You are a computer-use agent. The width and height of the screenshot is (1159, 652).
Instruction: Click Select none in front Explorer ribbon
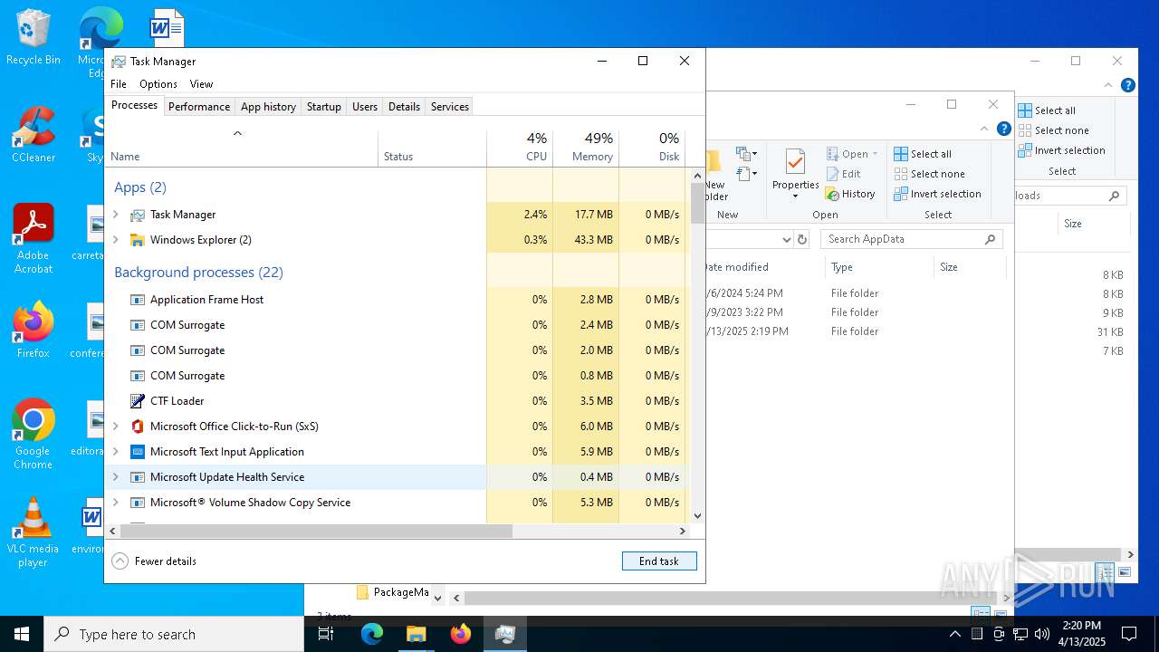[x=930, y=174]
